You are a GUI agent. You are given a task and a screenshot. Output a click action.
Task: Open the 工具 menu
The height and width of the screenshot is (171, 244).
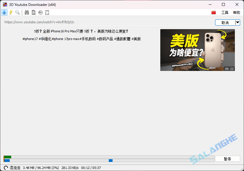(225, 12)
